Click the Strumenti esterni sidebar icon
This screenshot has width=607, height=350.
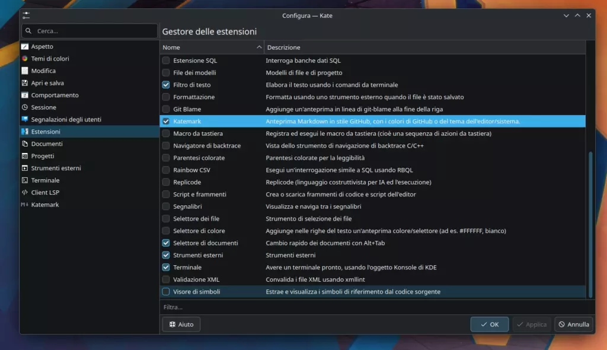pos(25,168)
